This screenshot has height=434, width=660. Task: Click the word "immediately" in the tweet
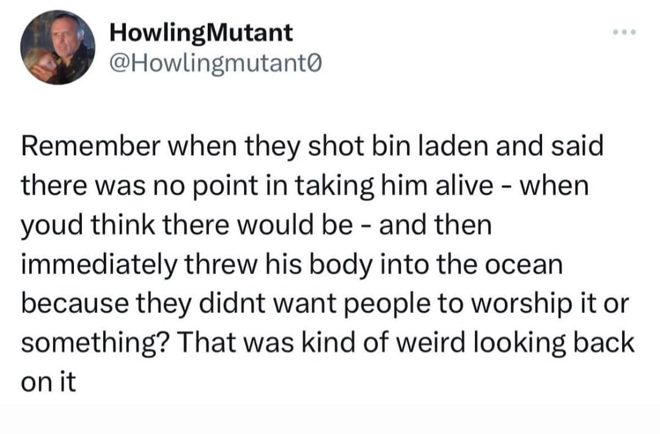pos(92,265)
